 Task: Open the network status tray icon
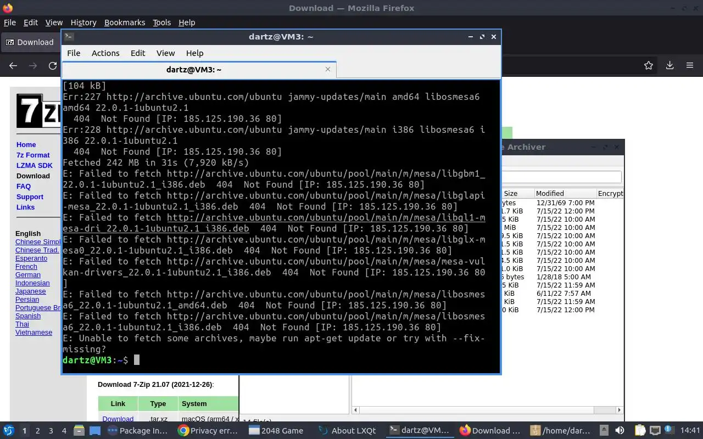(x=655, y=431)
